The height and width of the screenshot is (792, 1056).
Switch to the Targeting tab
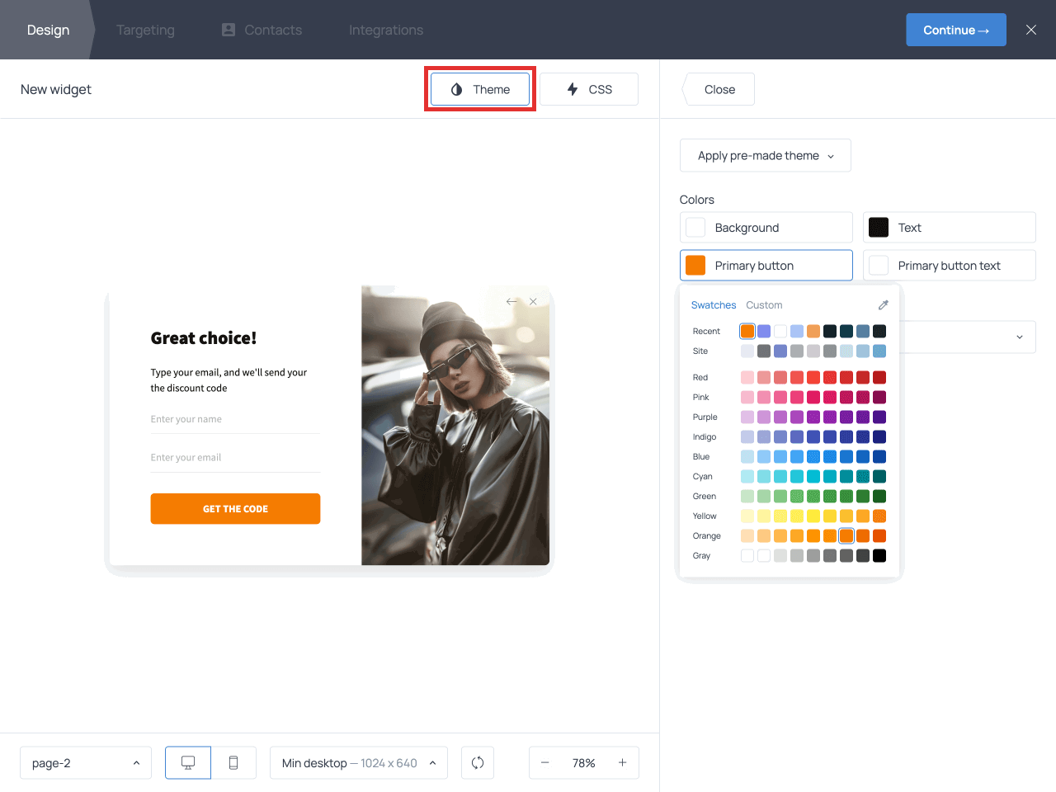point(145,30)
